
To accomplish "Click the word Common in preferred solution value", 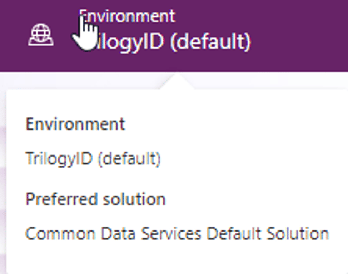I will (60, 234).
